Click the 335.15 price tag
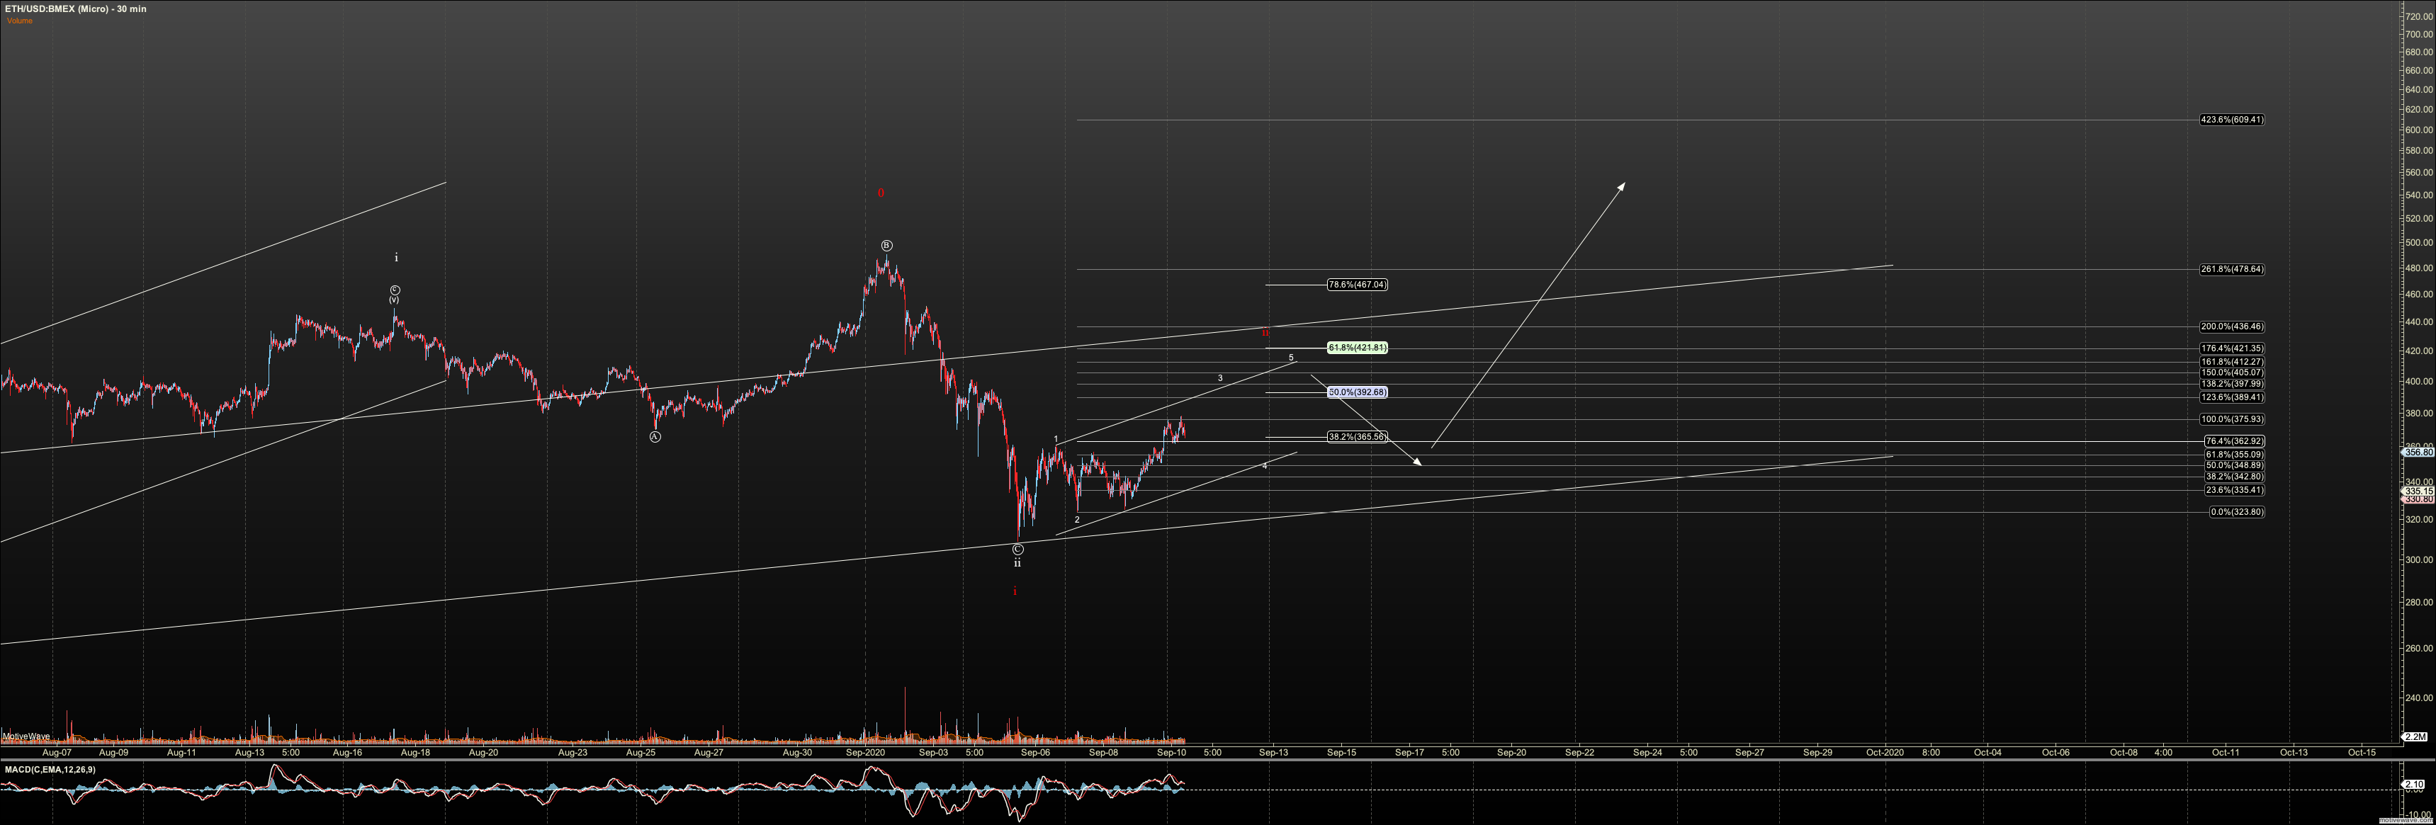The width and height of the screenshot is (2436, 825). [x=2418, y=491]
